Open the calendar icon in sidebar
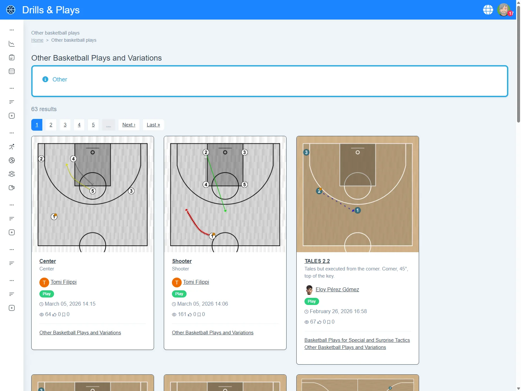The width and height of the screenshot is (521, 391). [12, 71]
